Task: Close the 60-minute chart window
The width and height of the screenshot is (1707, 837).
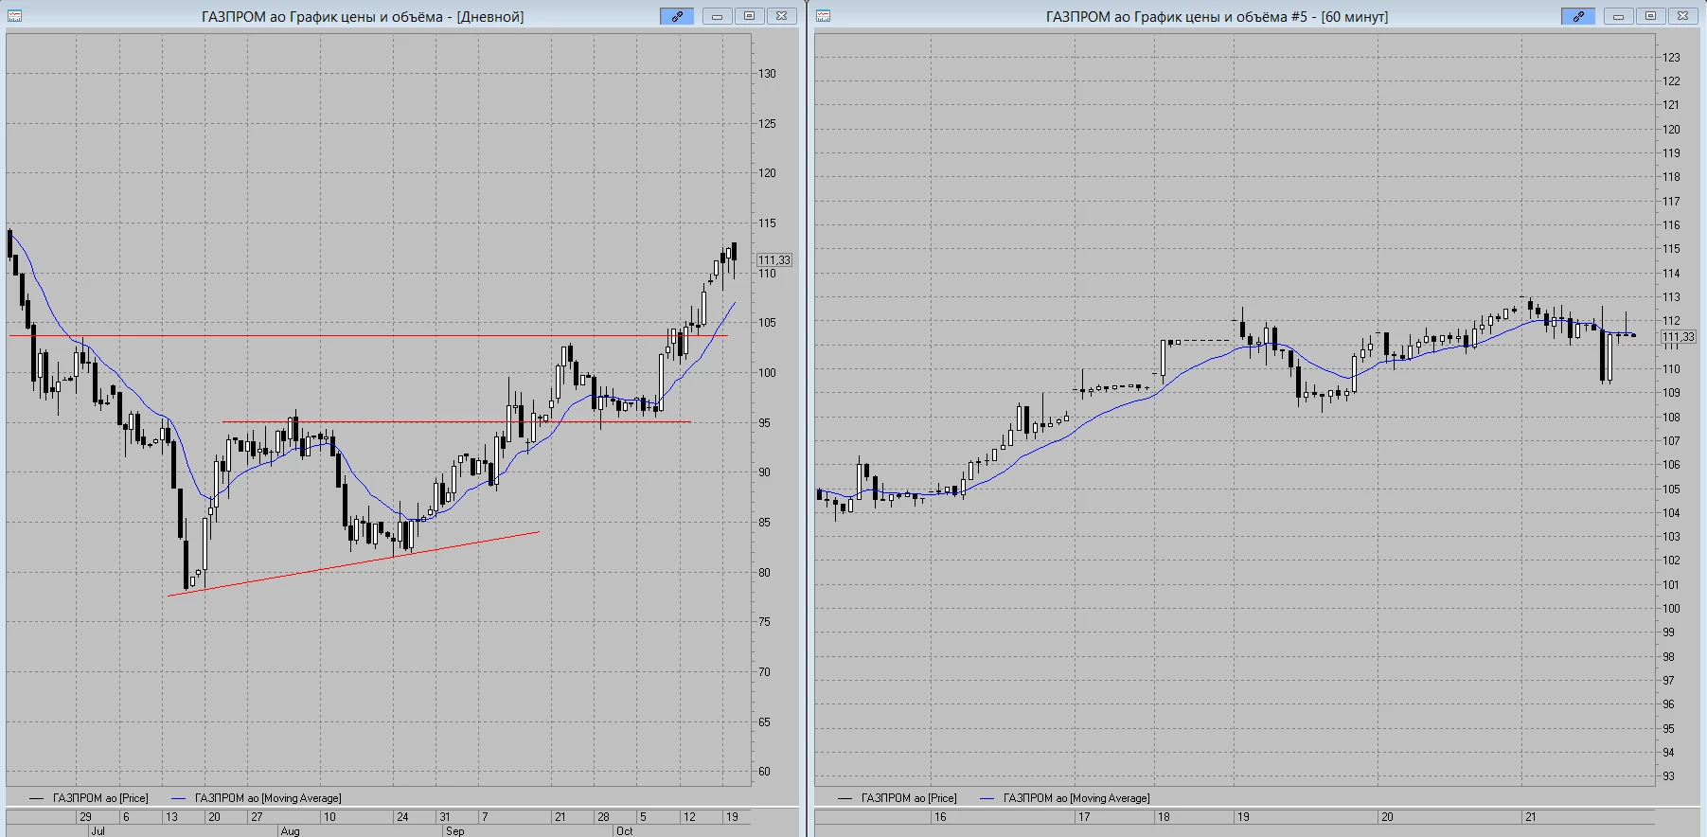Action: (1682, 16)
